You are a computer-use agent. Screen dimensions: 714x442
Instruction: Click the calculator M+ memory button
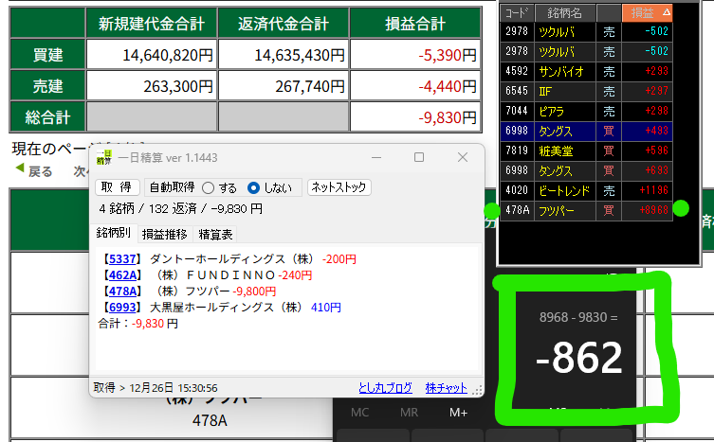point(458,413)
